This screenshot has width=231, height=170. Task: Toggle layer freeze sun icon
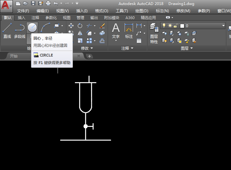170,26
